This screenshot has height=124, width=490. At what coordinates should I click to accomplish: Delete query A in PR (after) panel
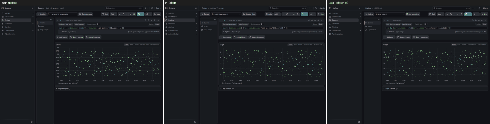318,20
